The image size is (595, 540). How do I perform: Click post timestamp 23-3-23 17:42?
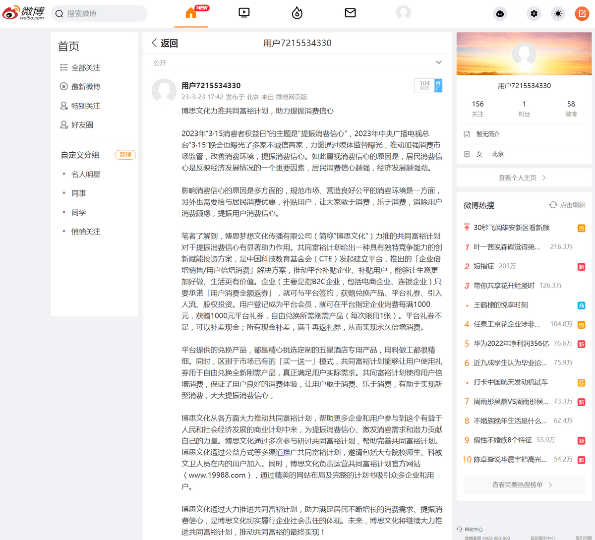click(202, 97)
